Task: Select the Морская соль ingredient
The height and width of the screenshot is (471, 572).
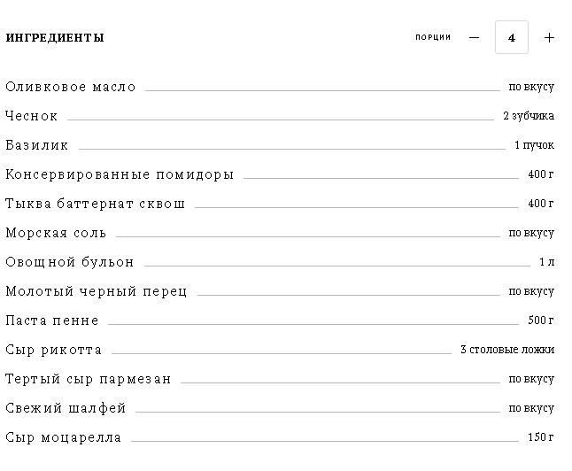Action: [x=56, y=233]
